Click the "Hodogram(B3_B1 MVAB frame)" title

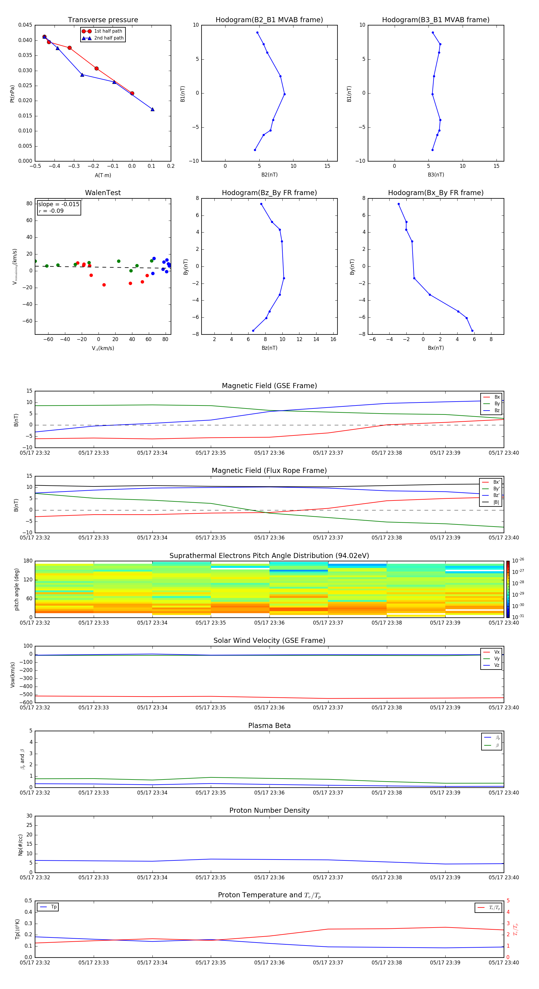pos(436,20)
